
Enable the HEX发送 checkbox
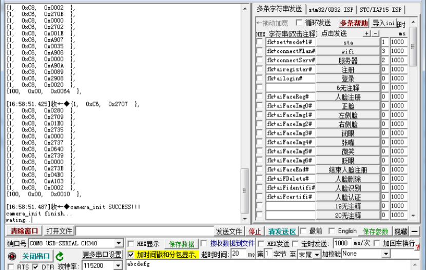tap(261, 244)
